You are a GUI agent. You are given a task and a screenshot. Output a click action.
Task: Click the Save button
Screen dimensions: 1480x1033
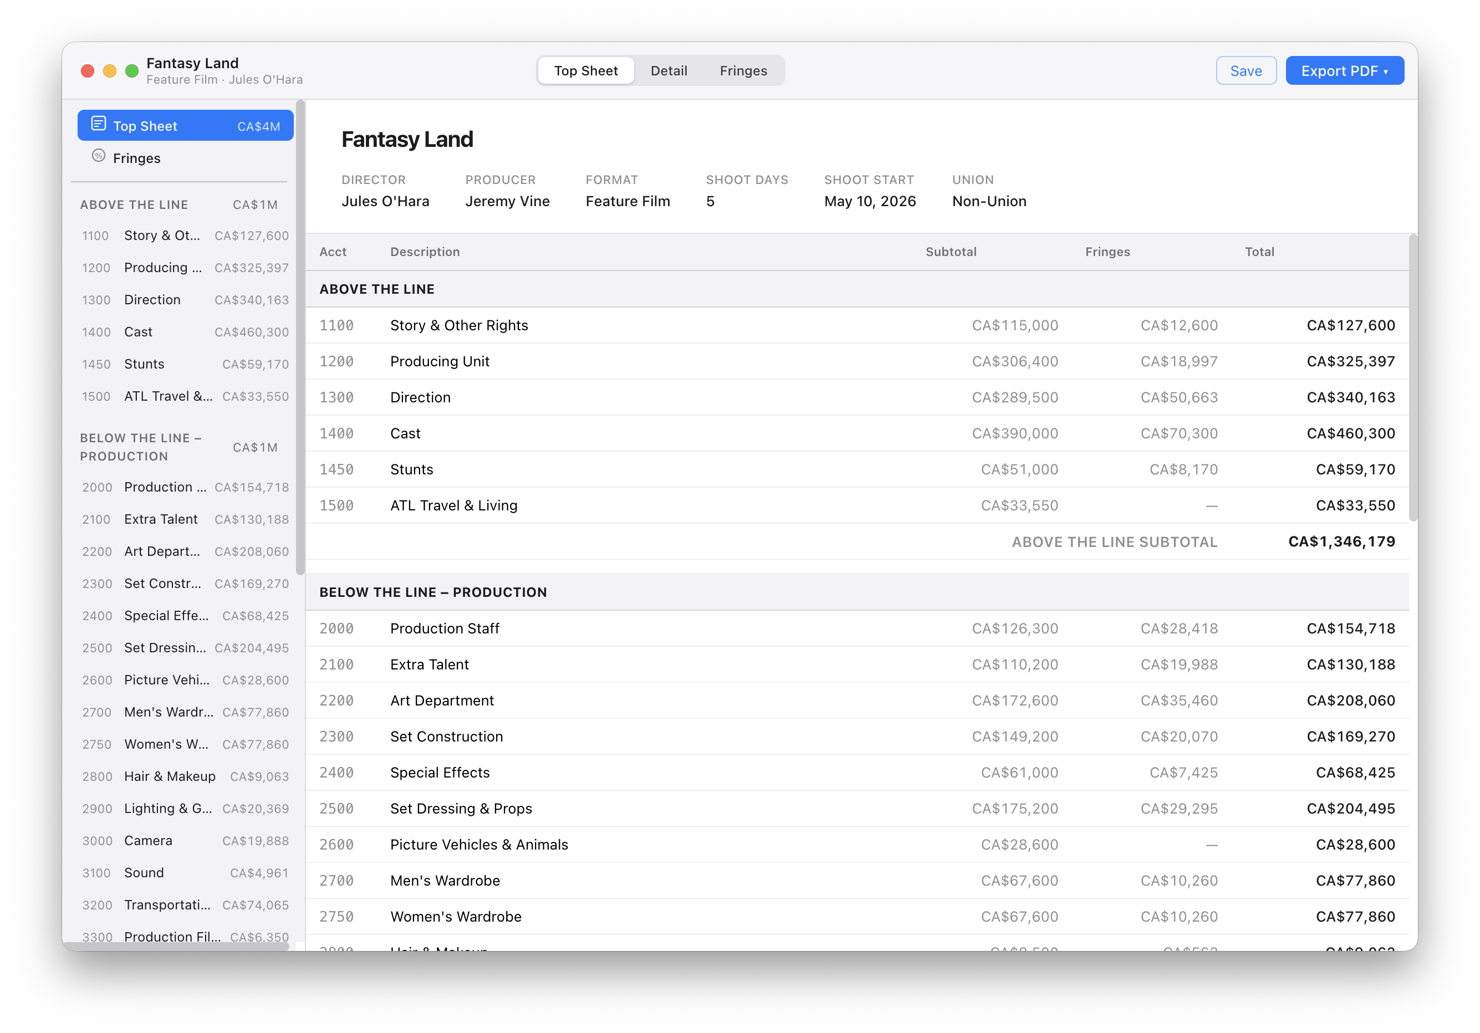1246,71
